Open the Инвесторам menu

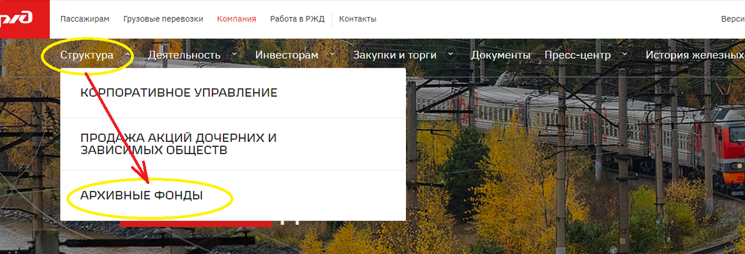point(287,55)
